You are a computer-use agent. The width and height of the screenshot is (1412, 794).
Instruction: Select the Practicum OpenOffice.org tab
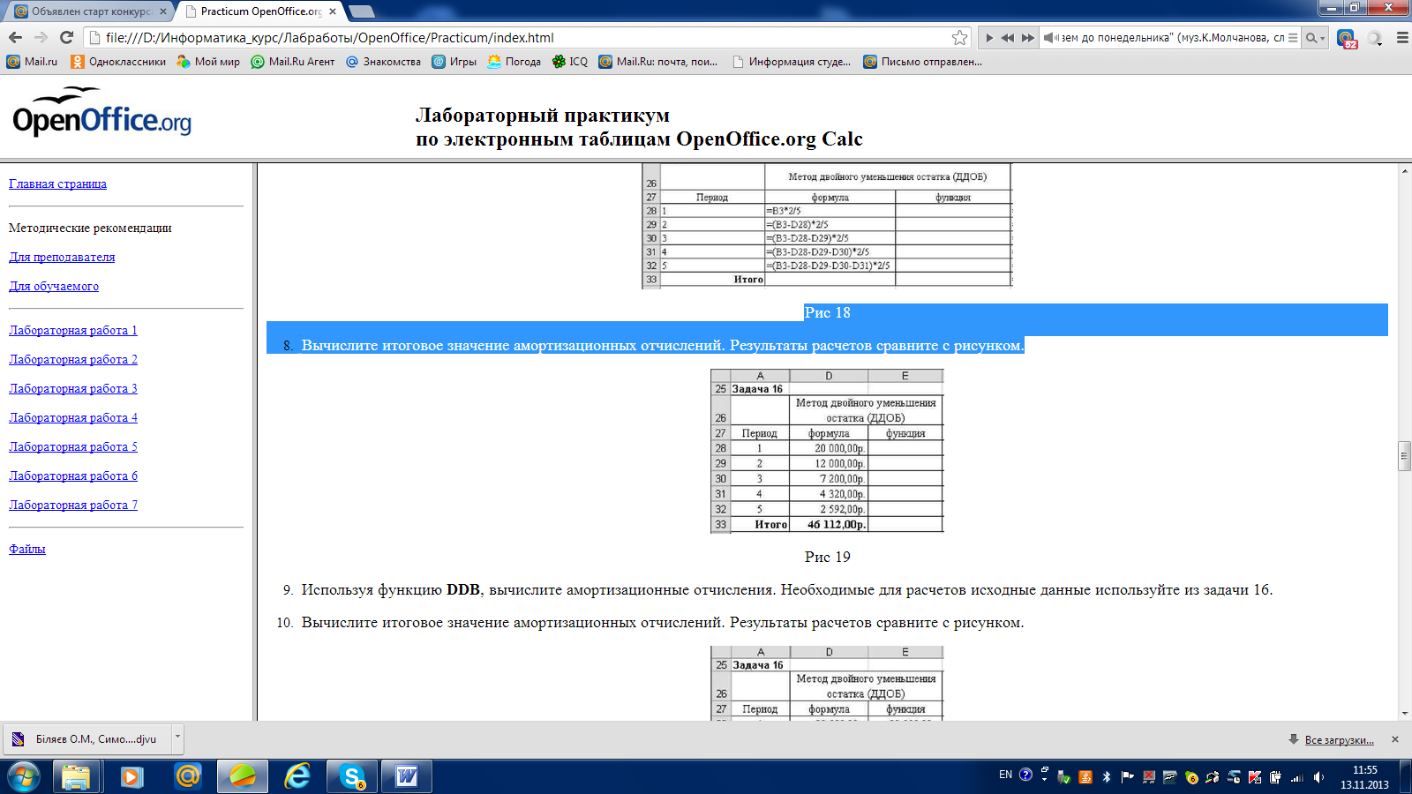(x=259, y=11)
